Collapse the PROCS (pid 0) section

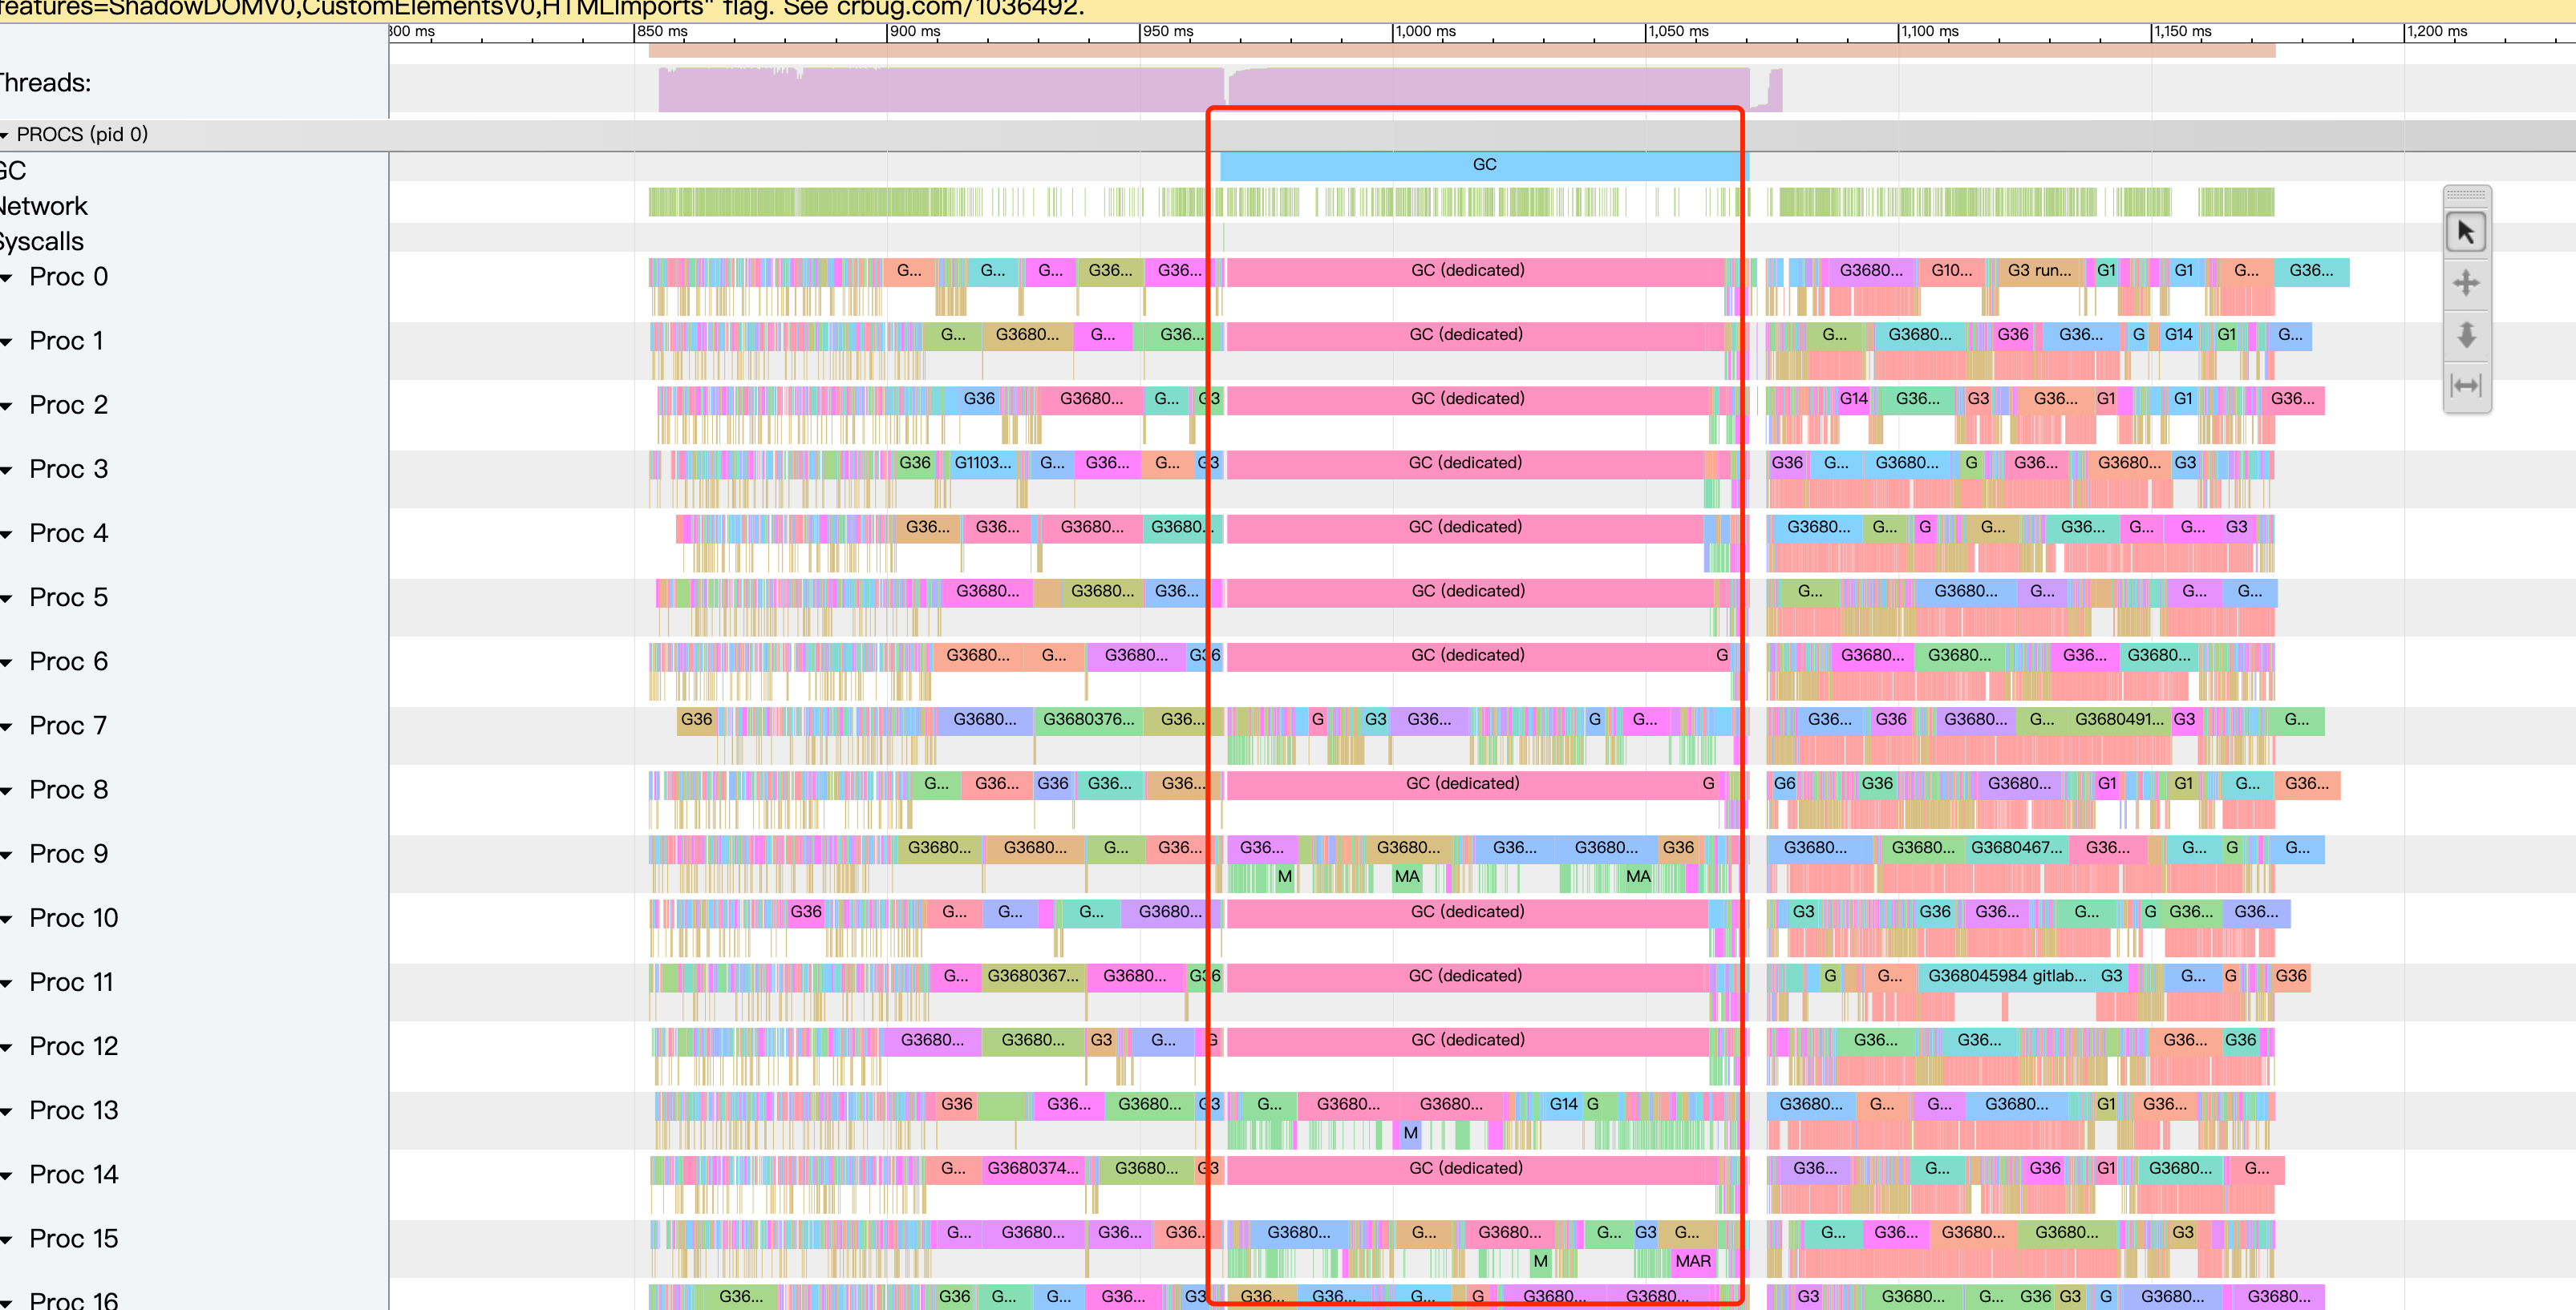[5, 135]
